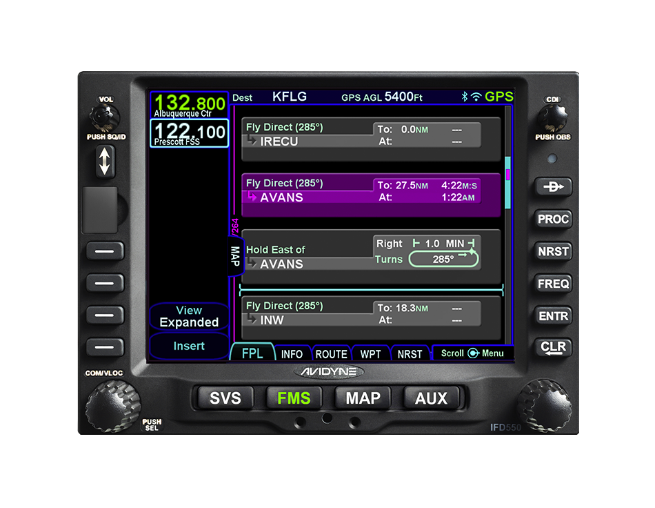This screenshot has height=508, width=655.
Task: Click the WiFi status icon
Action: point(476,97)
